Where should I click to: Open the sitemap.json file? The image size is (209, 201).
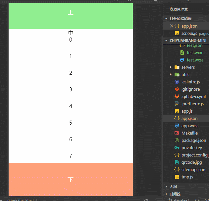pyautogui.click(x=193, y=169)
